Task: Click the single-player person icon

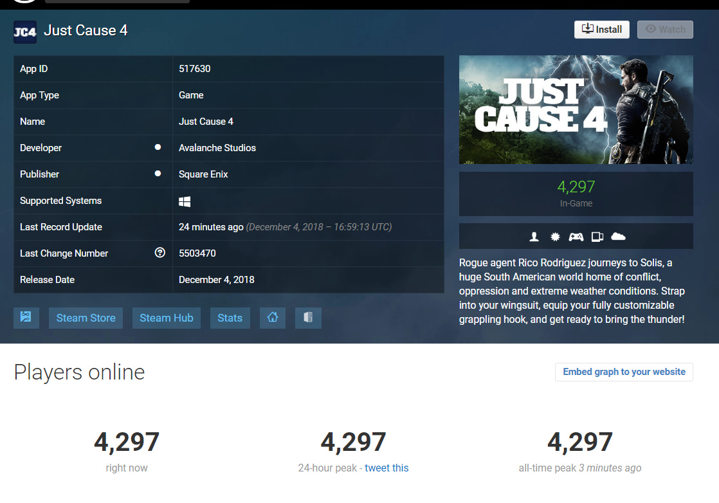Action: pyautogui.click(x=534, y=237)
